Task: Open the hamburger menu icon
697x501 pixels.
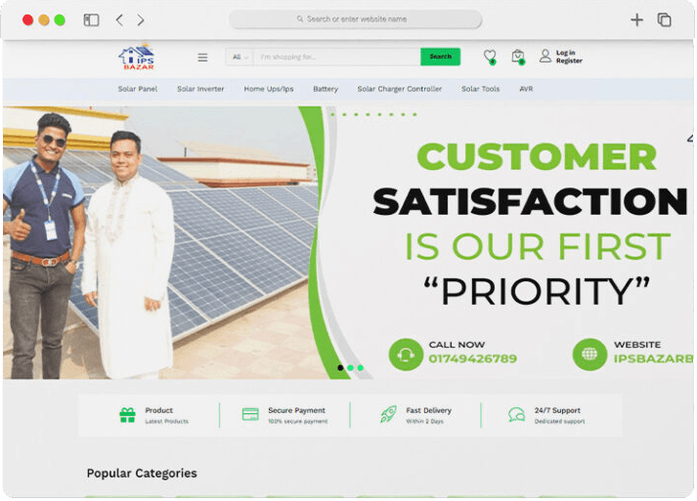Action: click(x=202, y=58)
